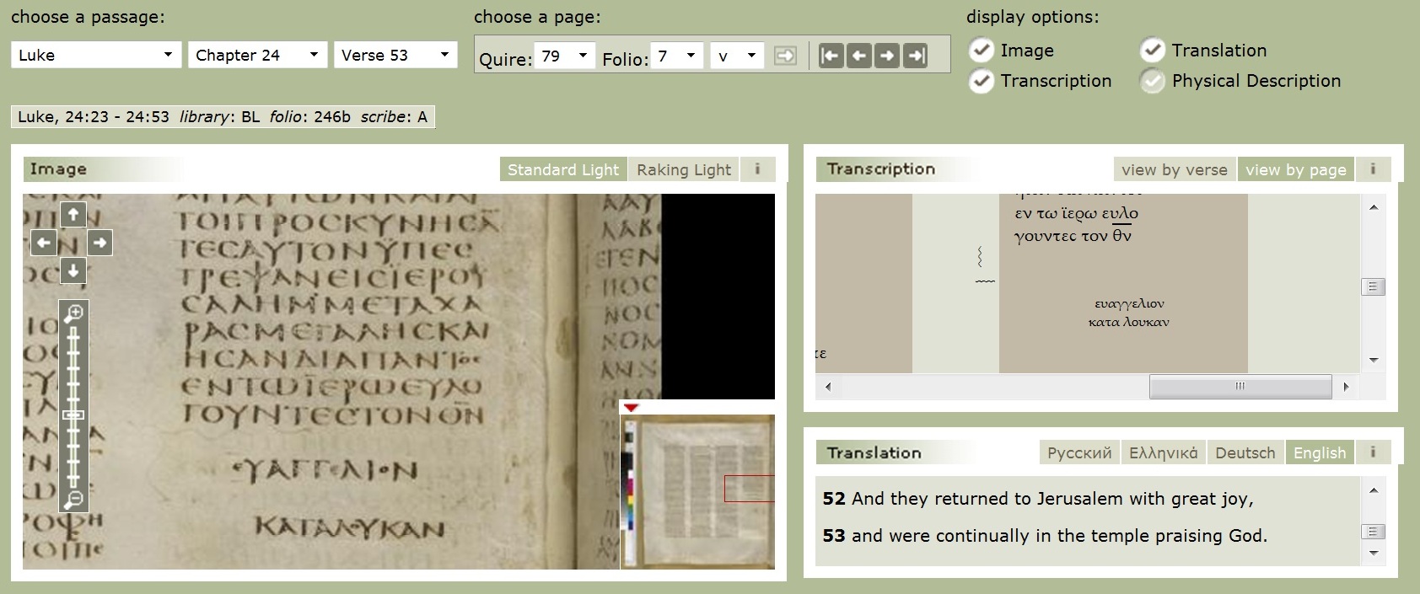Click the 'εν τω ϊερω ευλο' transcription line
The image size is (1420, 594).
tap(1077, 213)
